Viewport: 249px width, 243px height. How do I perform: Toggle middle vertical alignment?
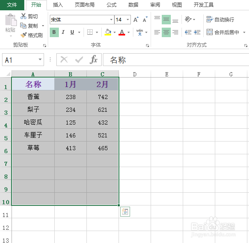(166, 19)
